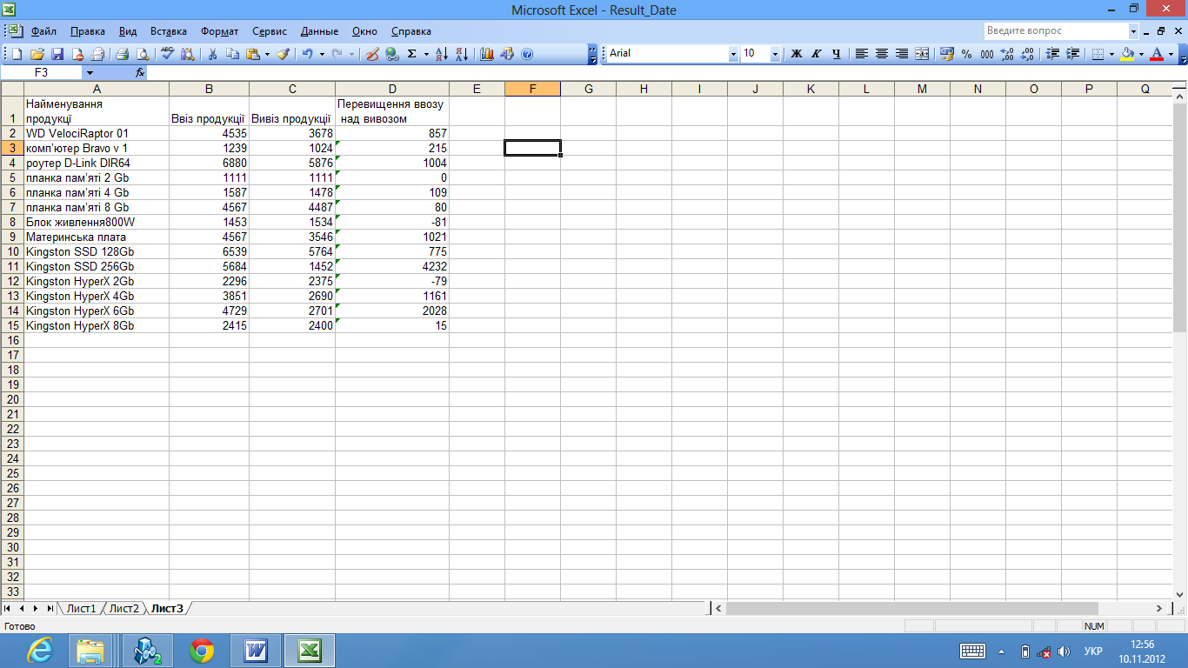The image size is (1188, 668).
Task: Click the fx insert function button
Action: pos(140,73)
